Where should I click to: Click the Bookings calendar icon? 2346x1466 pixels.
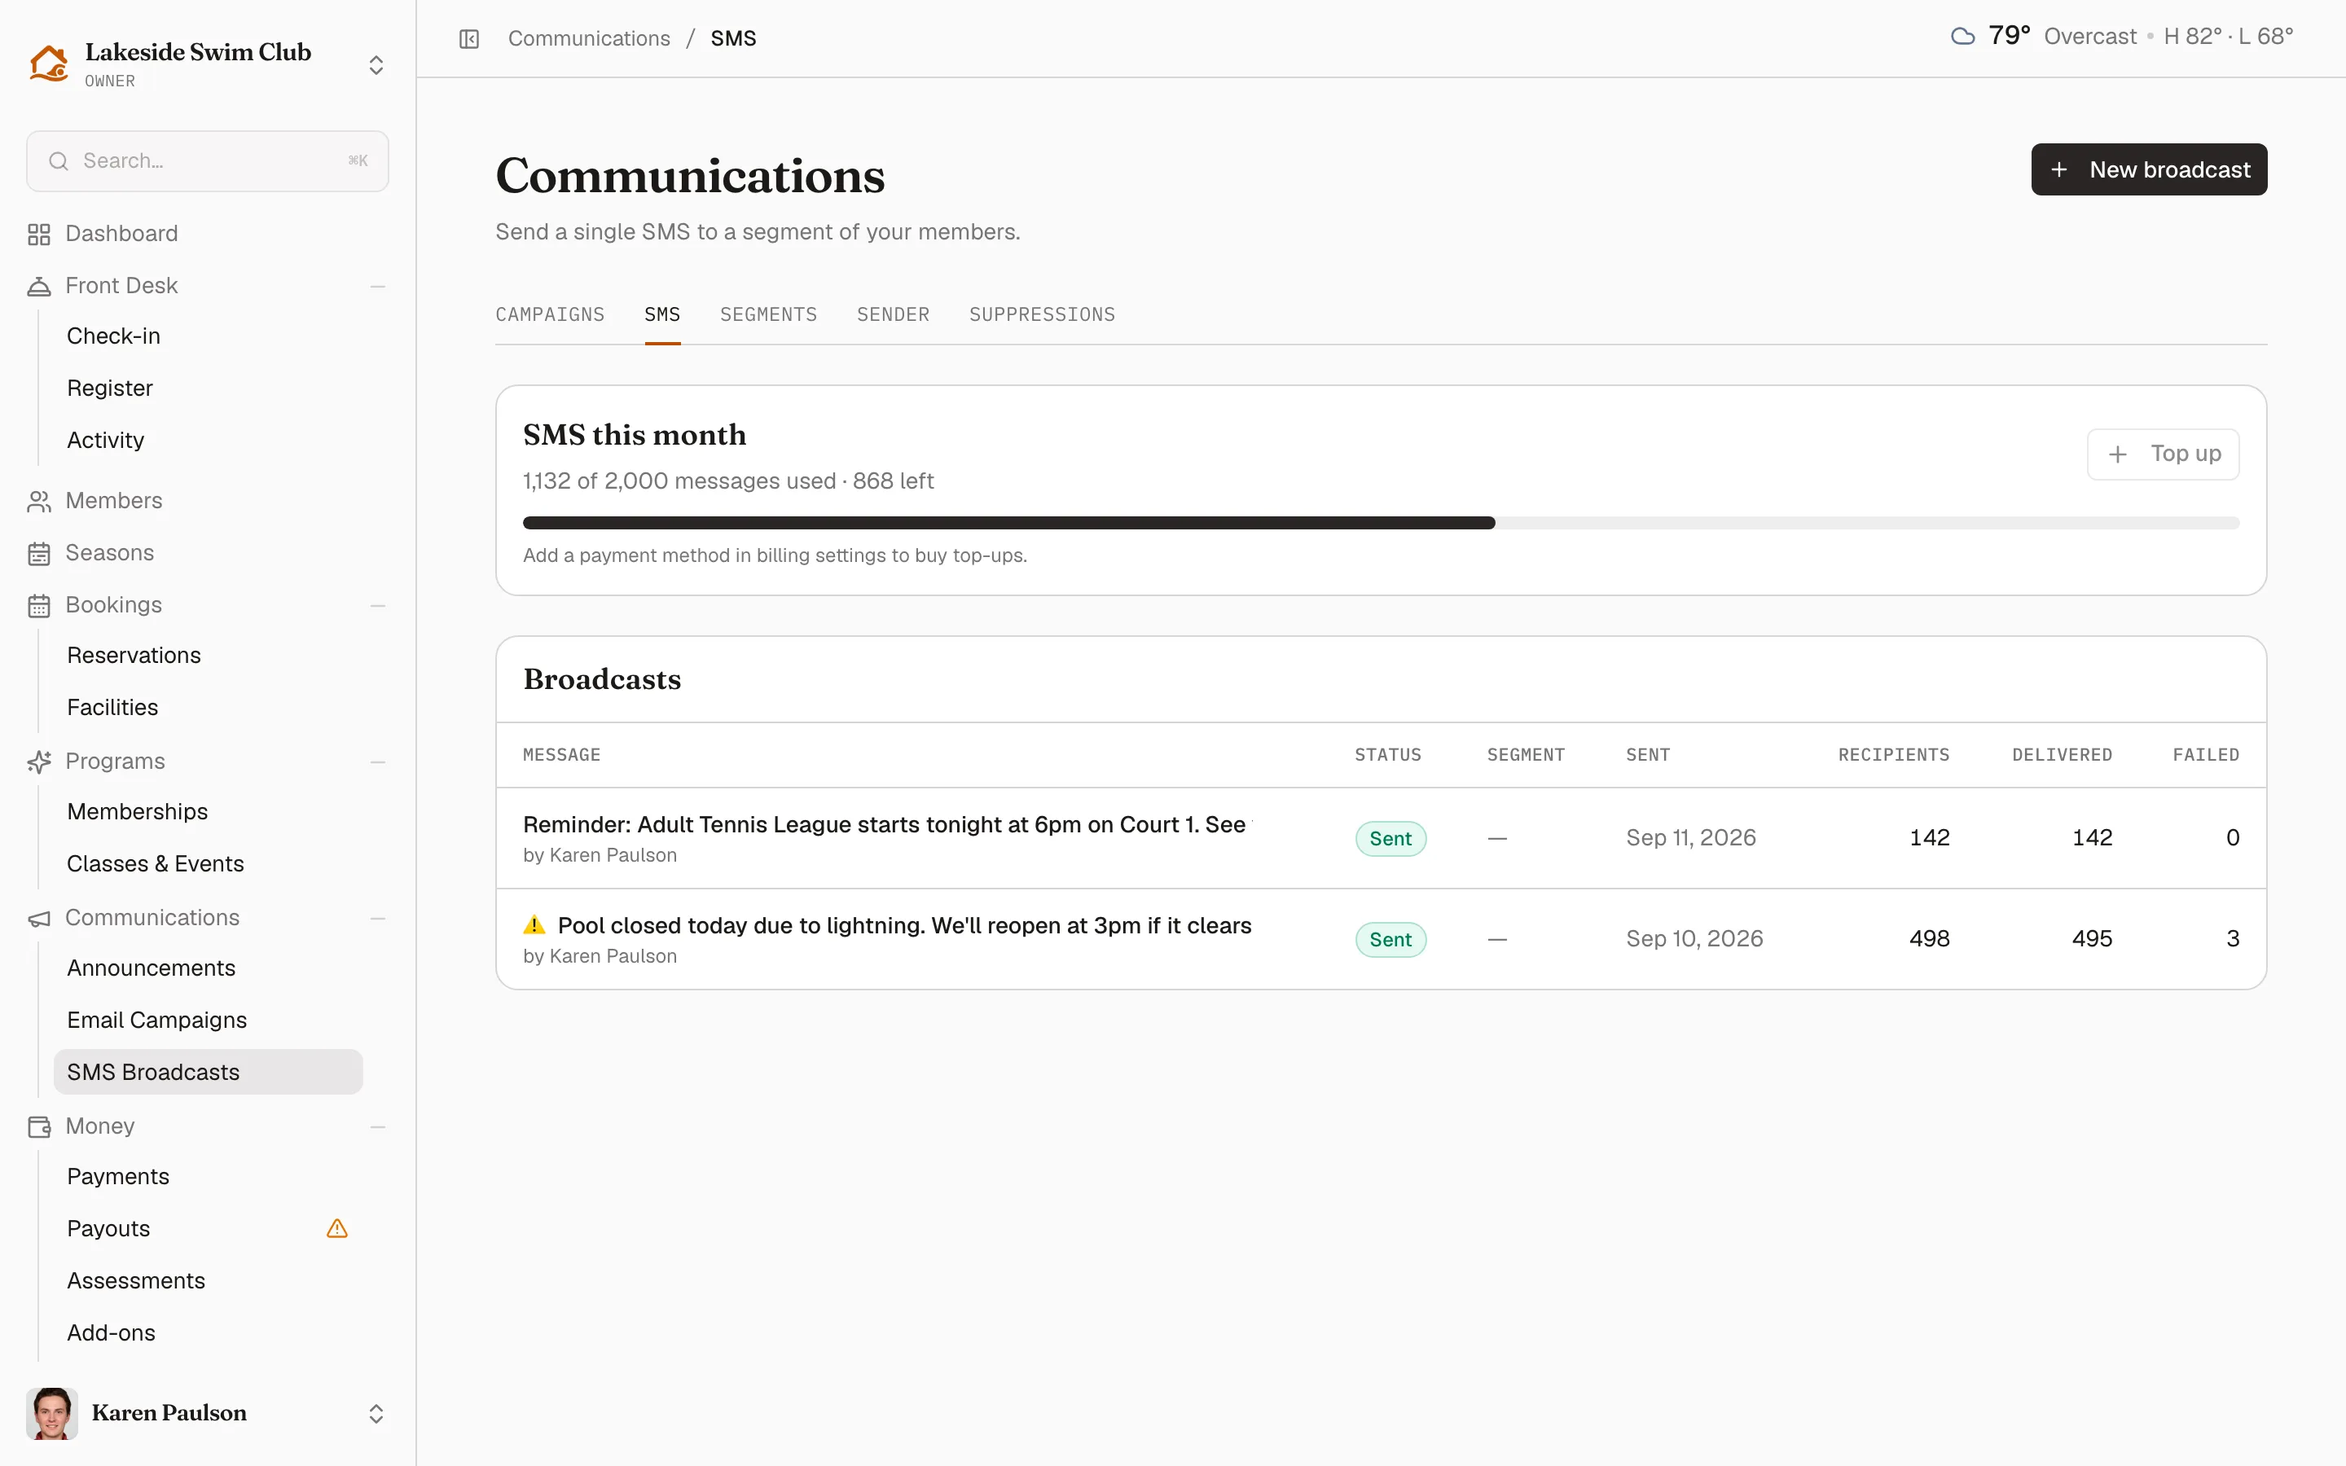(39, 605)
